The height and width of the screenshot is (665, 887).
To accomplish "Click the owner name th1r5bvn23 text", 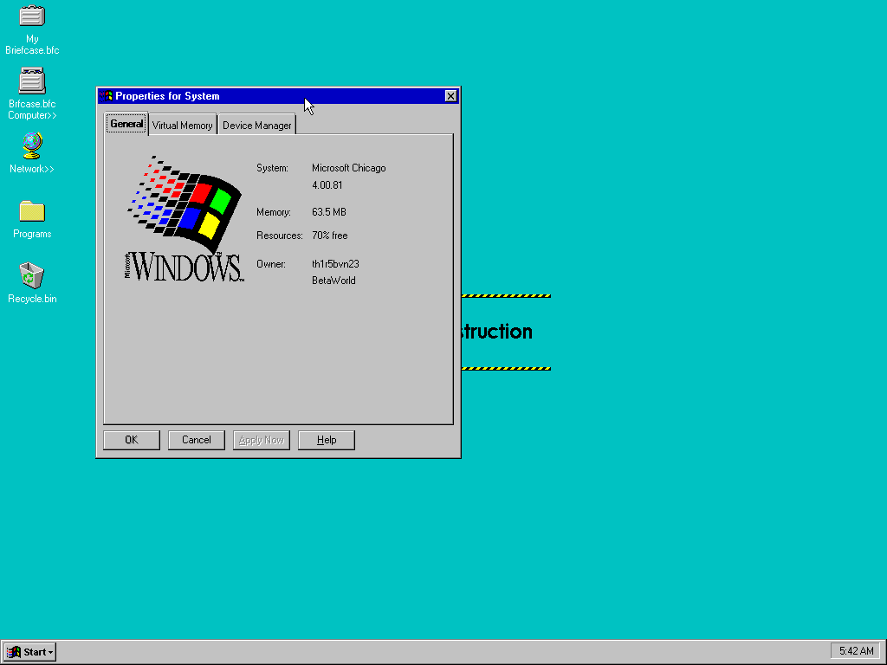I will click(335, 264).
